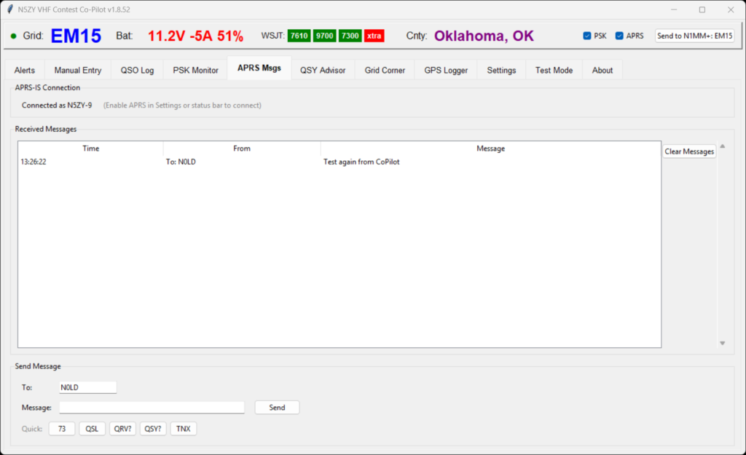Click the green connection status dot
This screenshot has width=746, height=455.
point(13,36)
